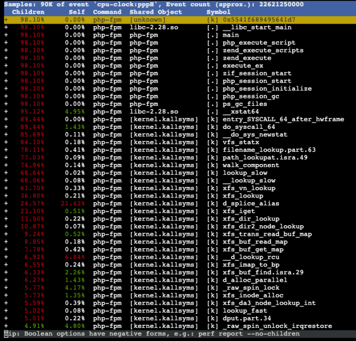Select the walk_component symbol row

click(180, 165)
